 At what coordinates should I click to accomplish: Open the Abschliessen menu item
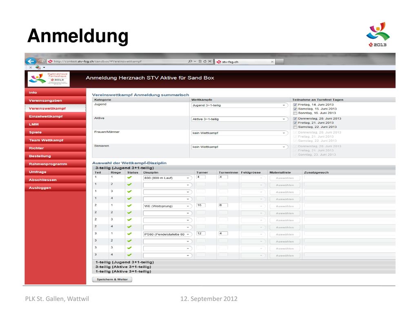tap(56, 180)
